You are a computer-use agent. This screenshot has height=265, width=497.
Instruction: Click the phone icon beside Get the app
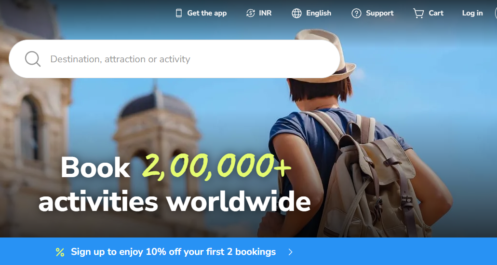[x=179, y=13]
